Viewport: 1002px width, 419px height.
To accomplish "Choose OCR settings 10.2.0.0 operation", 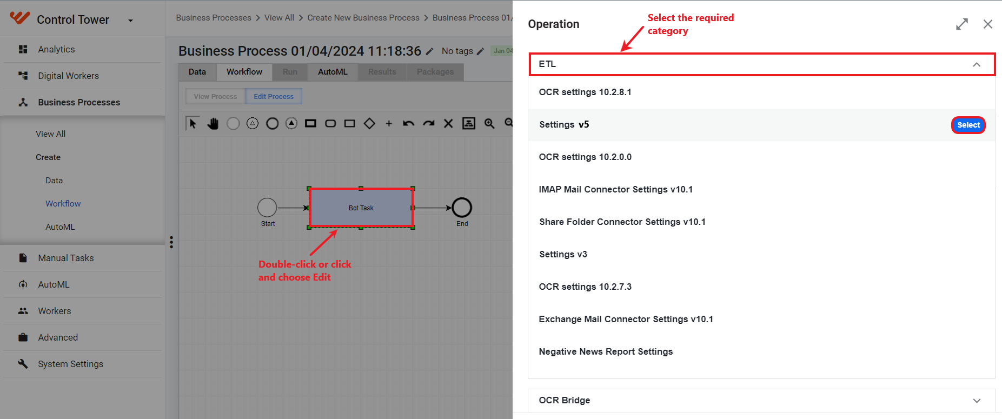I will pyautogui.click(x=761, y=157).
